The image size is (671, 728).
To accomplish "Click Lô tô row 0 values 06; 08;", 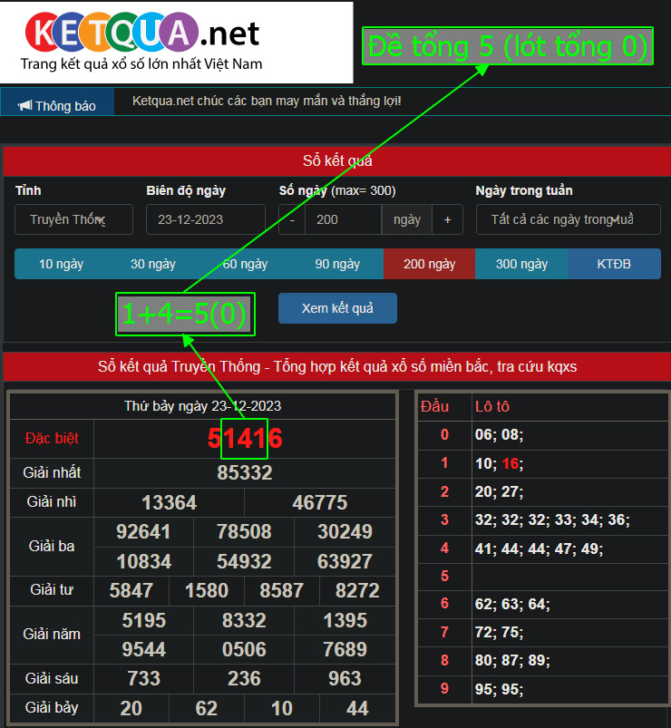I will point(499,434).
